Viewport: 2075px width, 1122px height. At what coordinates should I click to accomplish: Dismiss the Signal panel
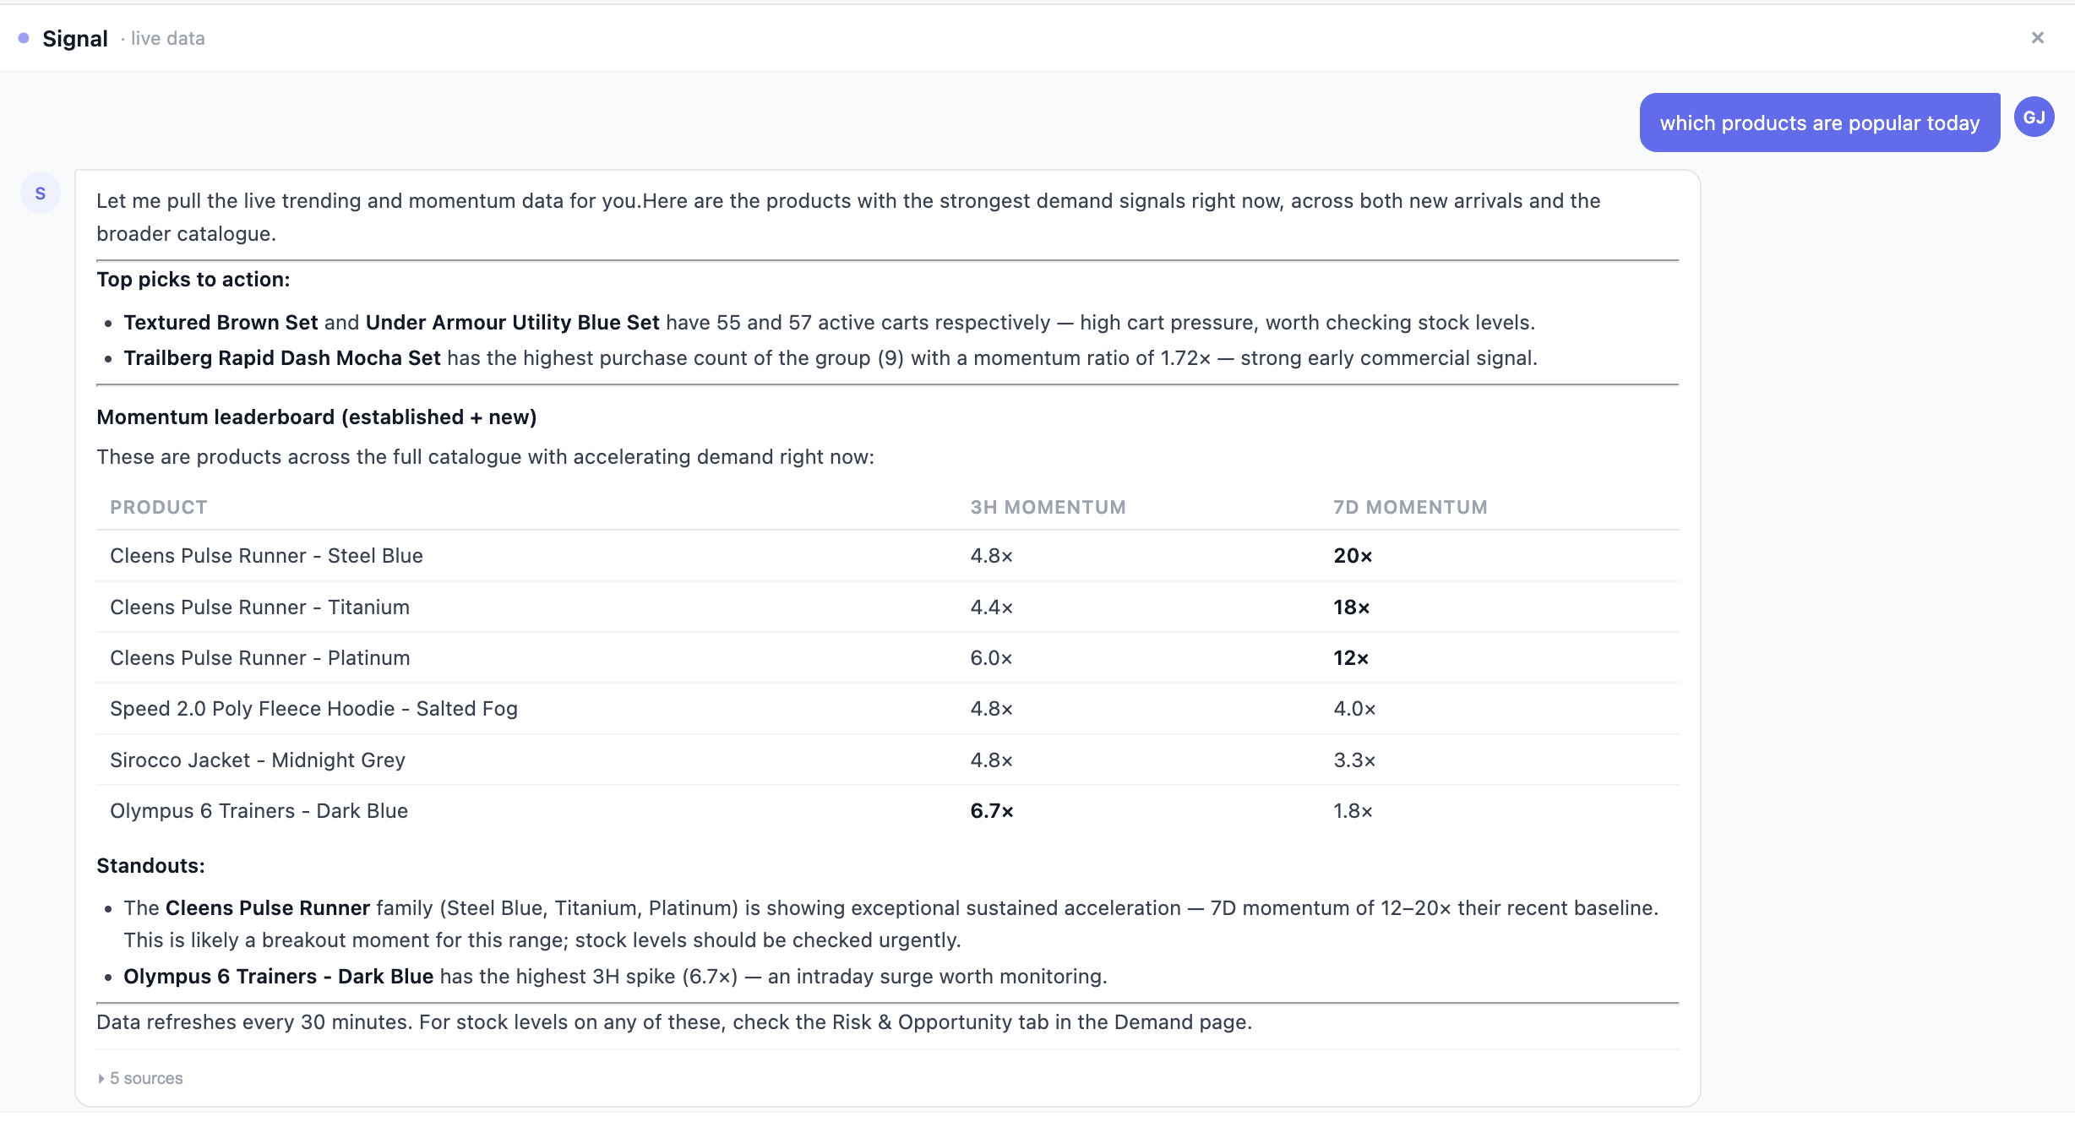[2038, 37]
